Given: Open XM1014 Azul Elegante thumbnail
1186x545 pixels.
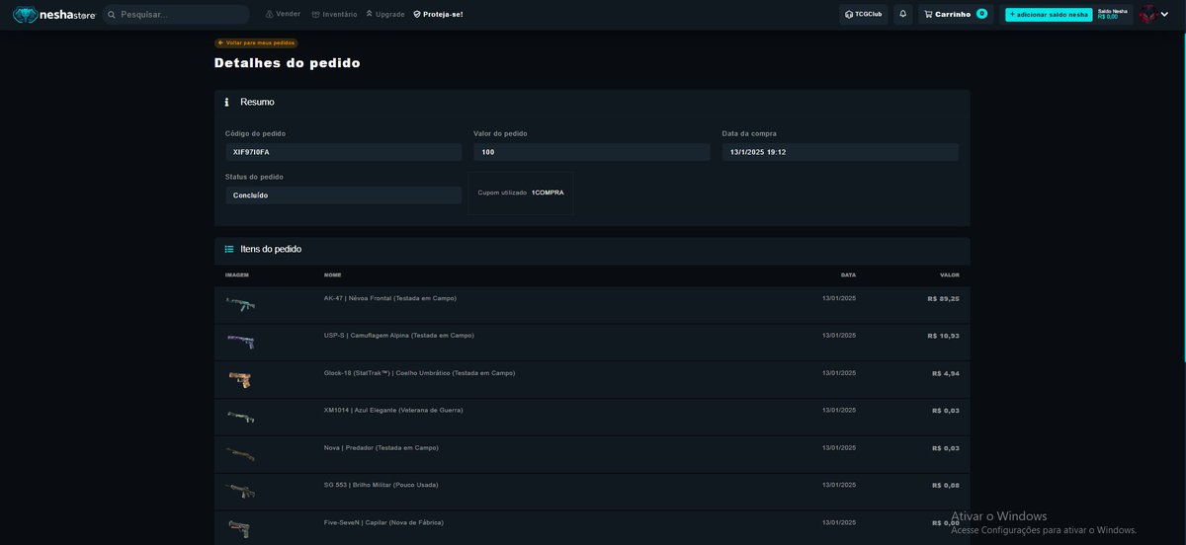Looking at the screenshot, I should (240, 417).
